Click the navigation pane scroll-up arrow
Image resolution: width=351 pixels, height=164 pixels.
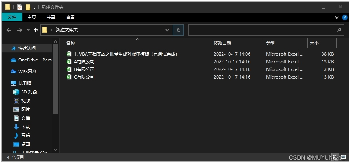point(56,41)
